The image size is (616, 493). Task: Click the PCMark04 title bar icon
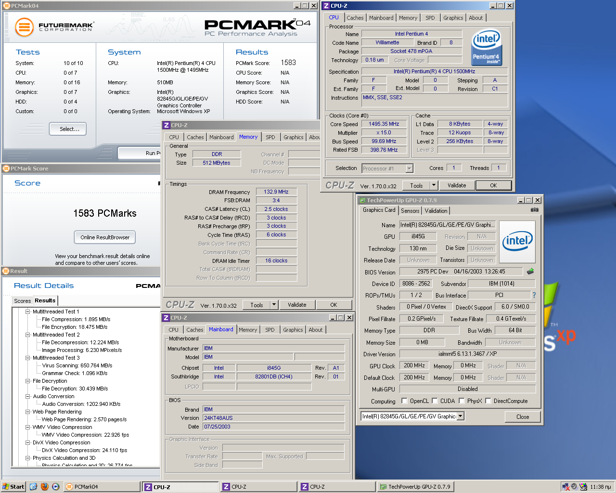pos(6,6)
